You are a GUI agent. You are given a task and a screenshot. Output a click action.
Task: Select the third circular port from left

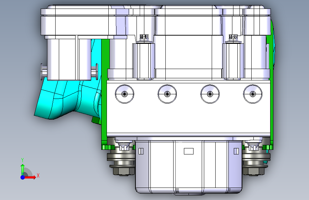(210, 94)
